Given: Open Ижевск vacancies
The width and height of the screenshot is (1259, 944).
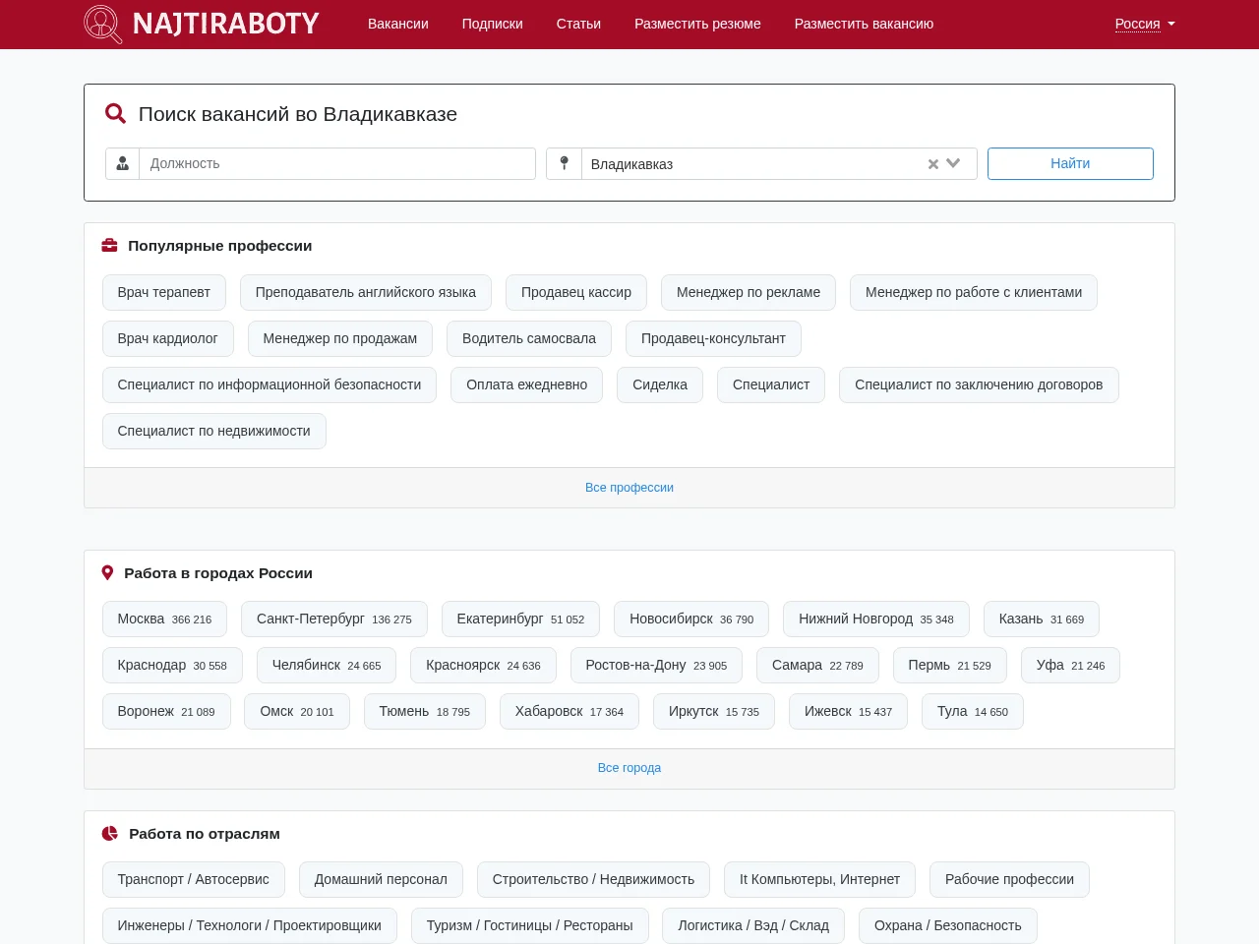Looking at the screenshot, I should (x=848, y=711).
